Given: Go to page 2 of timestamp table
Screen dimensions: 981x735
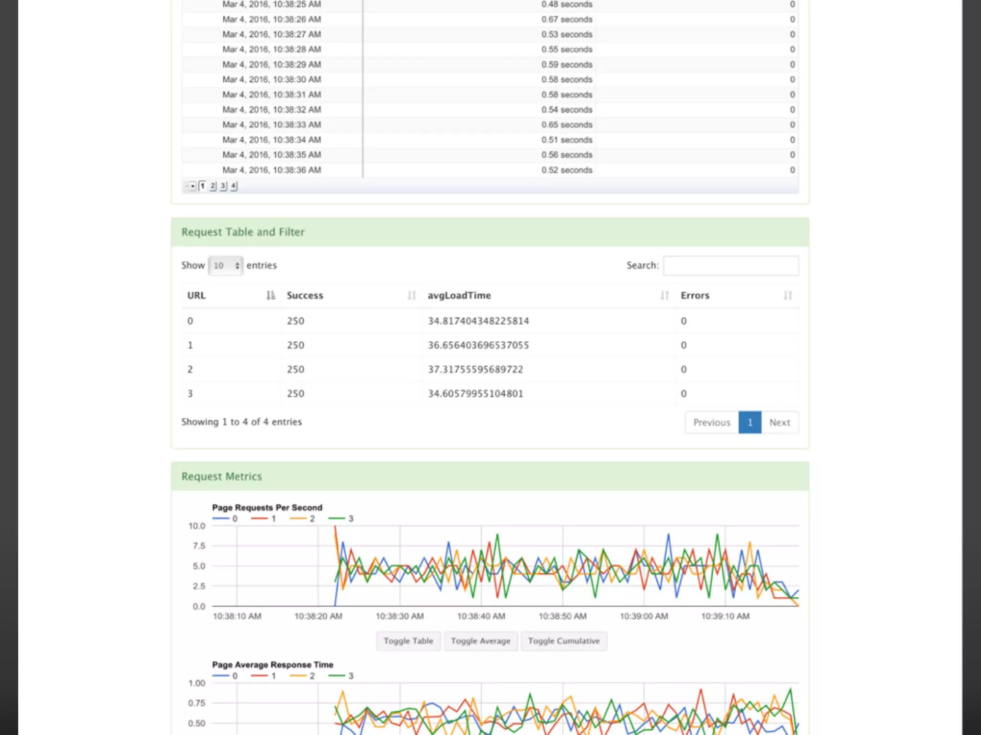Looking at the screenshot, I should click(x=213, y=186).
